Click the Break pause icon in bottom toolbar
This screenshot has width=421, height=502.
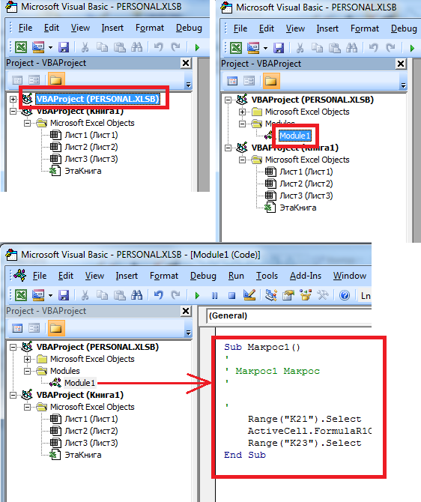click(214, 295)
